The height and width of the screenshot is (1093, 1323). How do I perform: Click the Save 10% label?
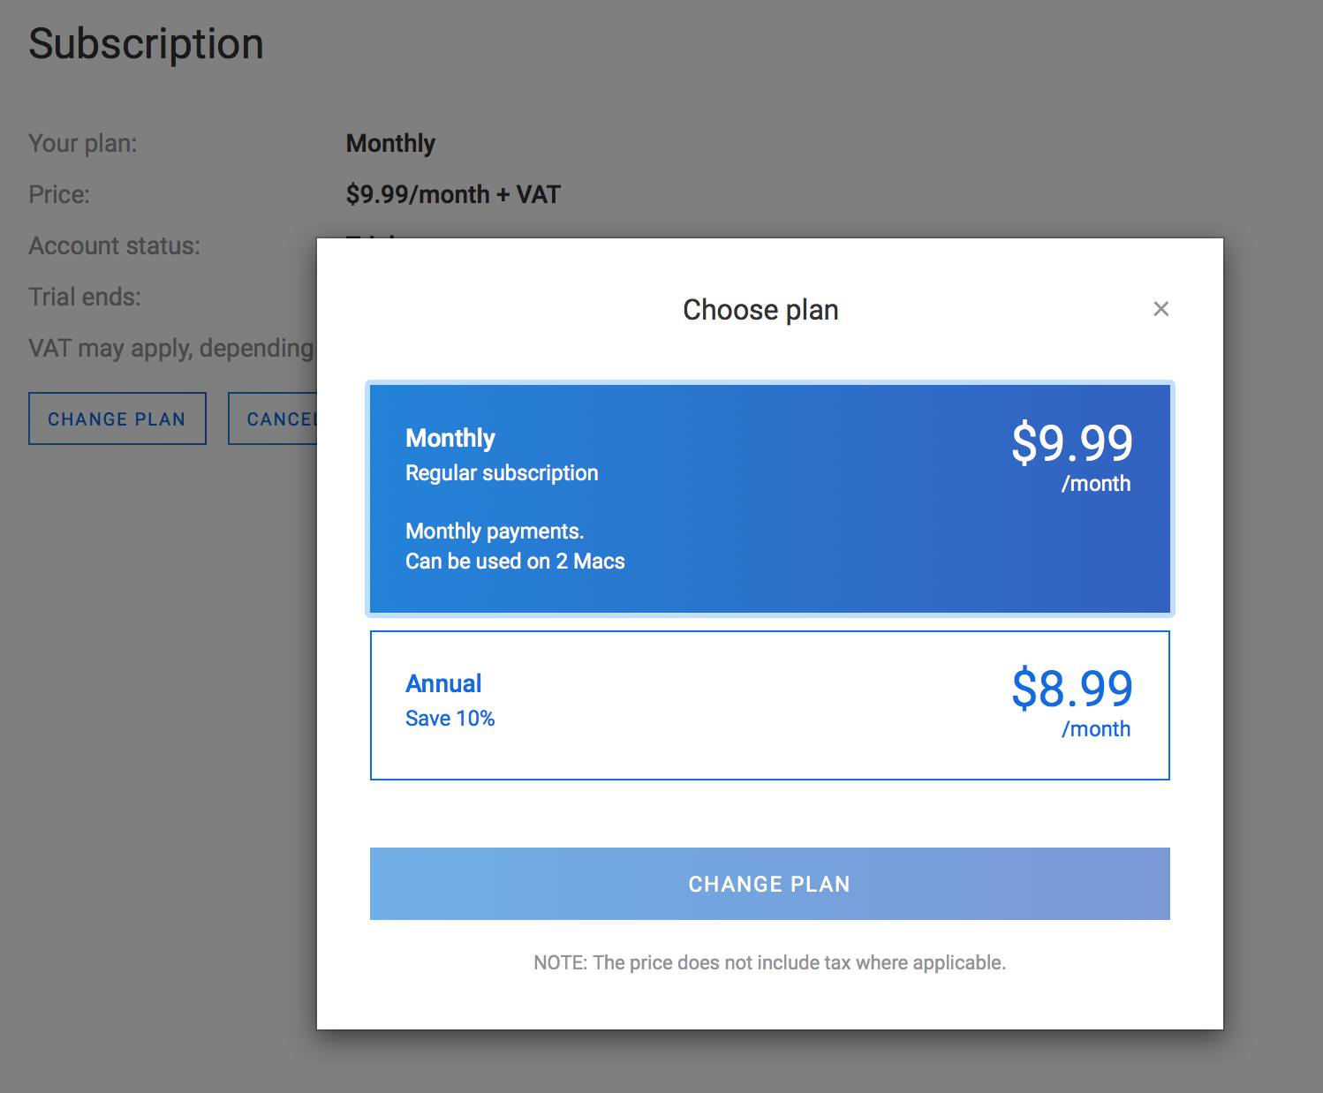[450, 719]
